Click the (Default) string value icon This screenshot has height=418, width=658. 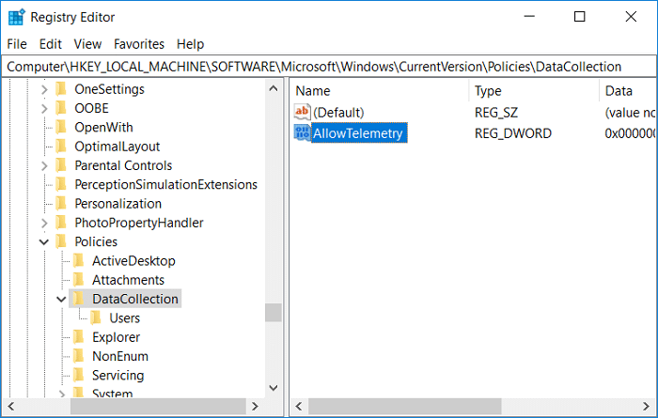[302, 113]
